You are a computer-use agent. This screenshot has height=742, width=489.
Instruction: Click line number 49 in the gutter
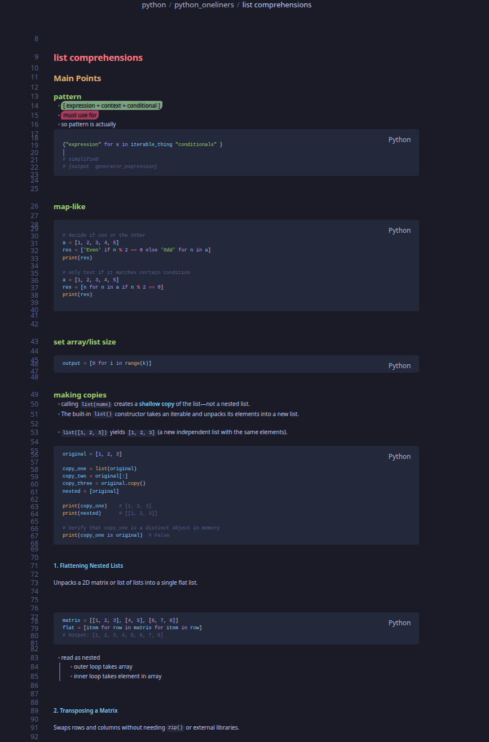(x=34, y=395)
